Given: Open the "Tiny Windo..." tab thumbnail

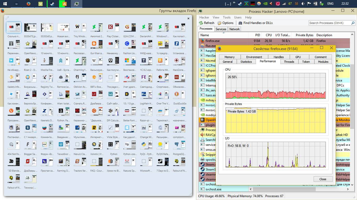Looking at the screenshot, I should click(80, 28).
